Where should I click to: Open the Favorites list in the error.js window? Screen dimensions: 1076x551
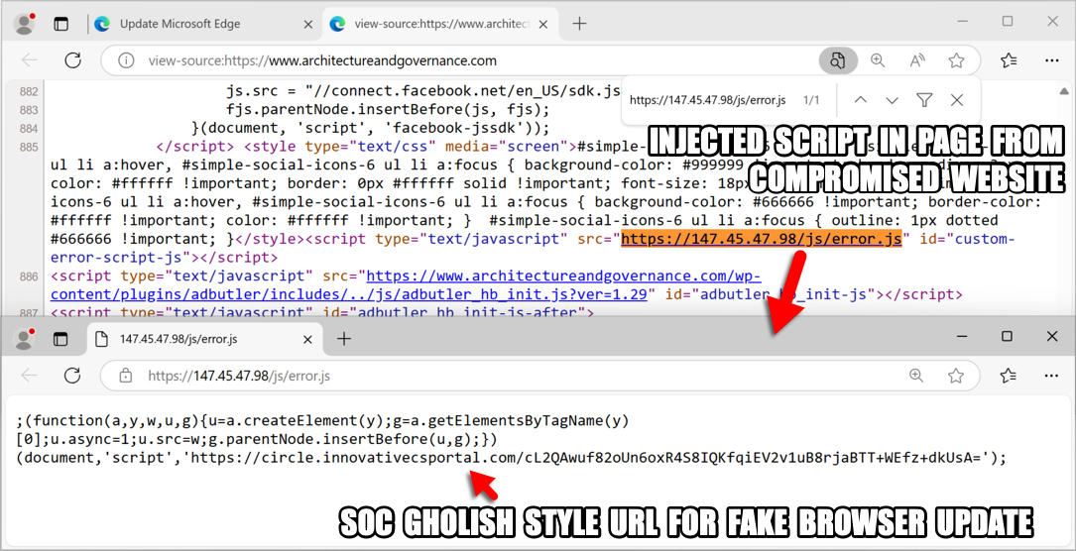[1008, 376]
